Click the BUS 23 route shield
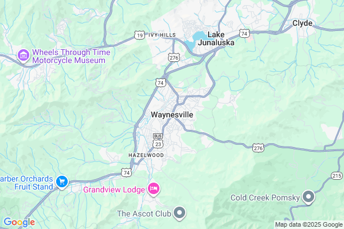344x229 pixels. [x=158, y=141]
